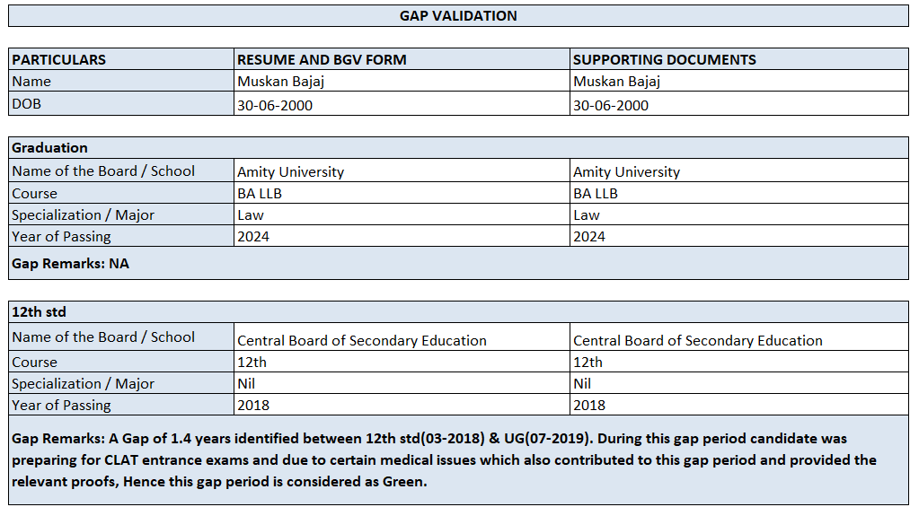Select the Gap Remarks: NA cell

pos(458,263)
